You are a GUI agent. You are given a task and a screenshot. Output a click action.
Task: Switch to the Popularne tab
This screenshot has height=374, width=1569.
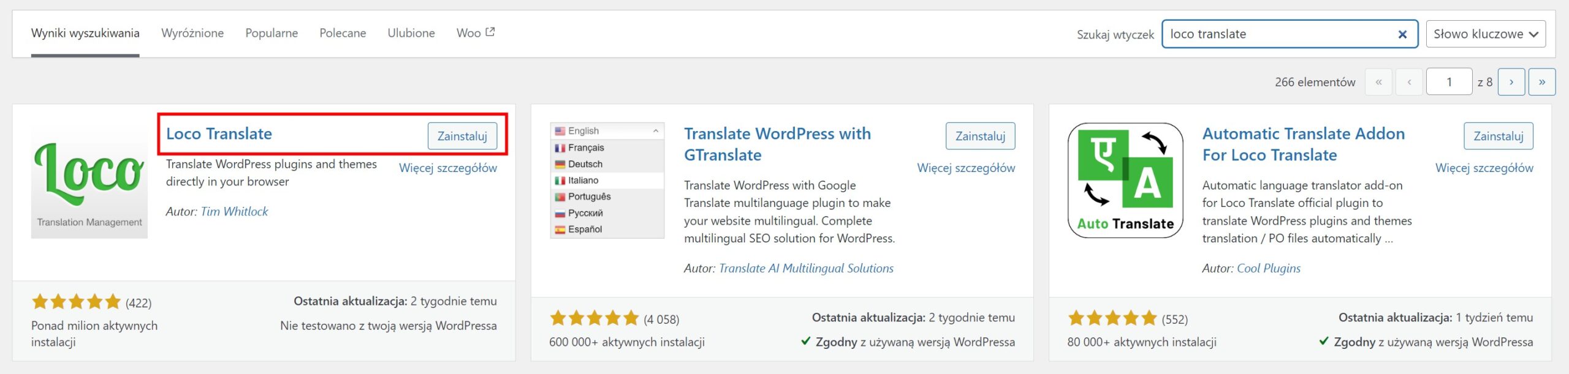(272, 33)
